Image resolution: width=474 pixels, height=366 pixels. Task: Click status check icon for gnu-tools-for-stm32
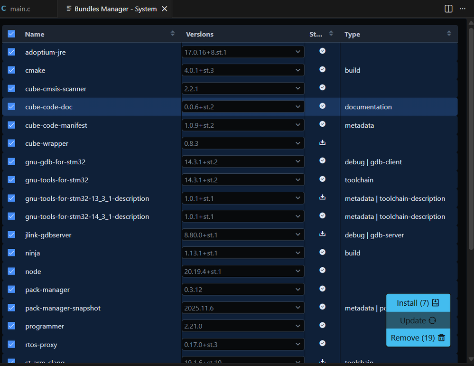322,179
